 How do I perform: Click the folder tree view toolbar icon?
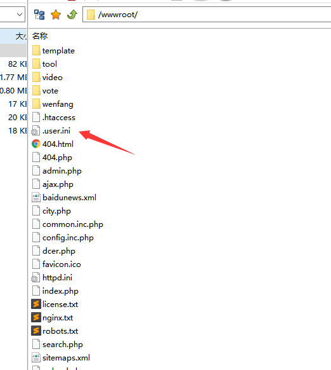[39, 15]
